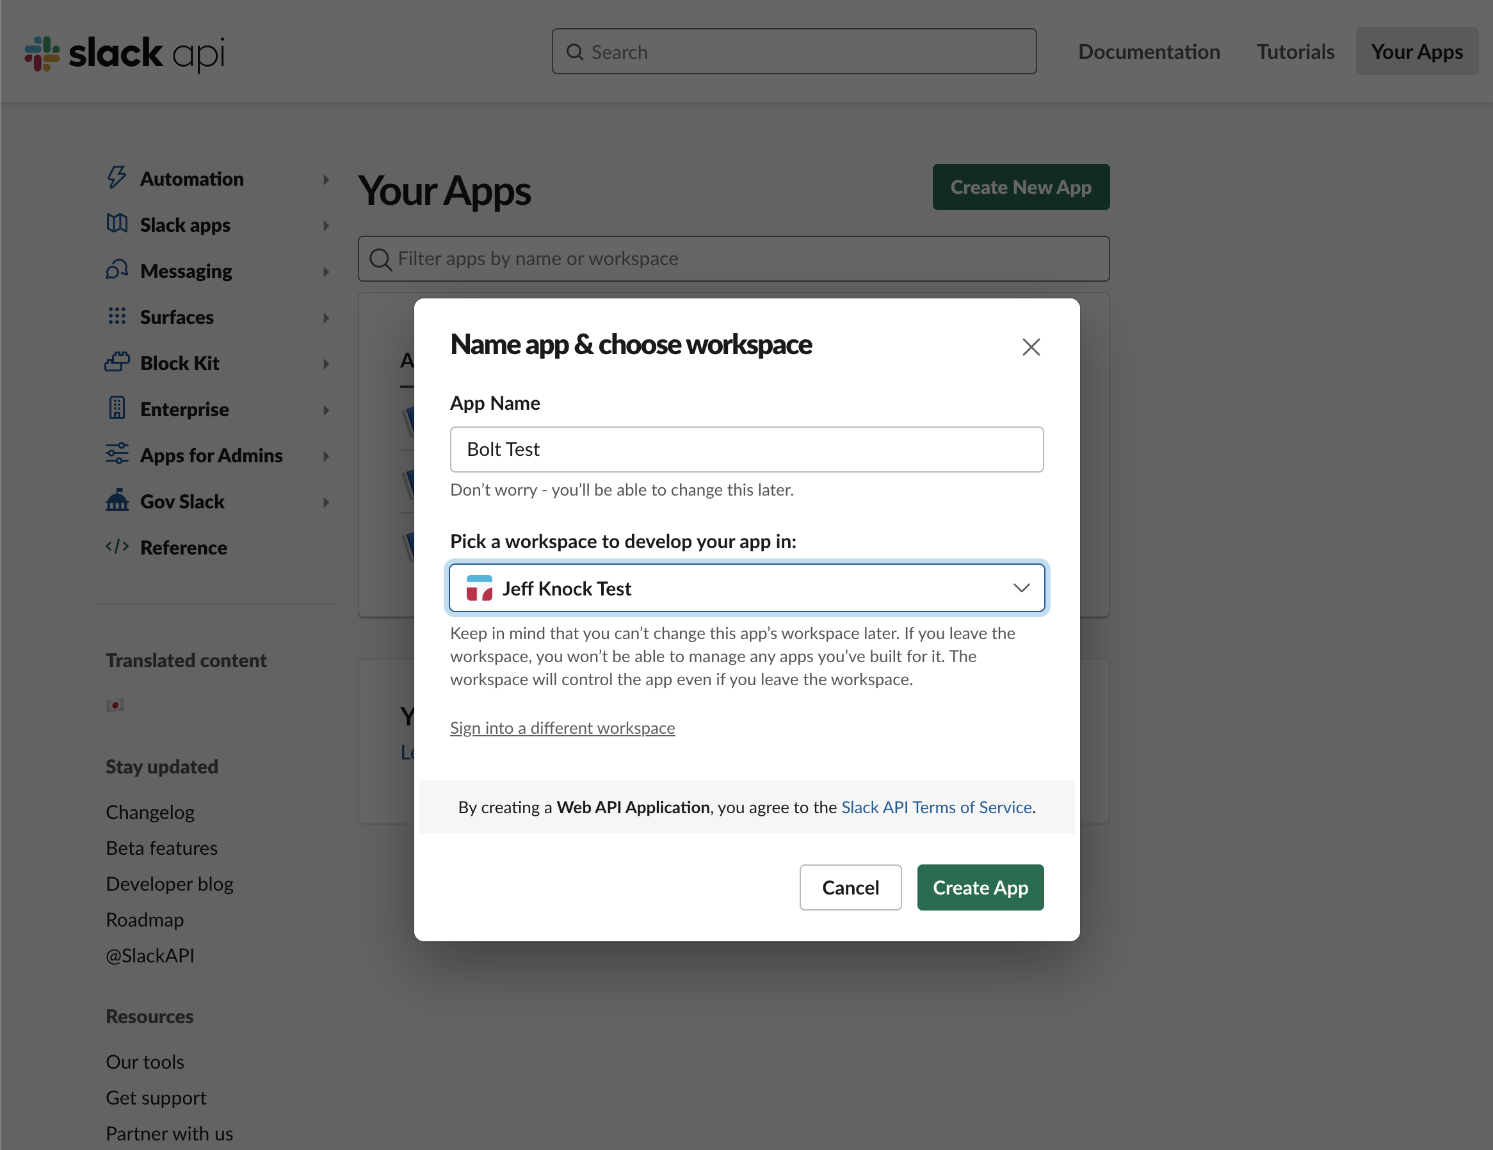Select the Enterprise building icon
The image size is (1493, 1150).
117,408
